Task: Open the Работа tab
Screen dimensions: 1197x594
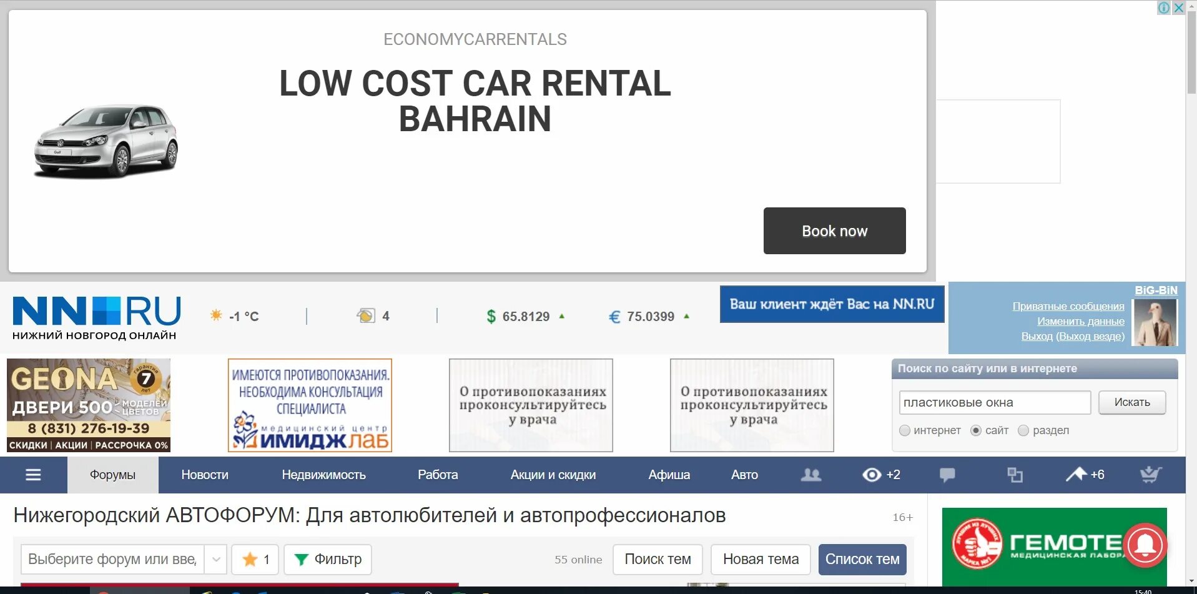Action: (438, 475)
